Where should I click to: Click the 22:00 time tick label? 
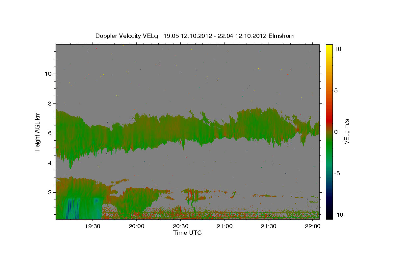[x=313, y=226]
